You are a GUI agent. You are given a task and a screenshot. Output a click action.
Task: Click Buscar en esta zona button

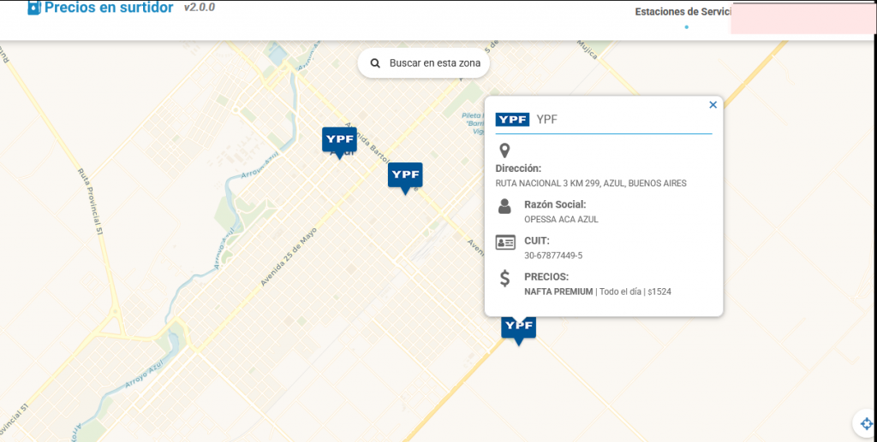coord(423,63)
